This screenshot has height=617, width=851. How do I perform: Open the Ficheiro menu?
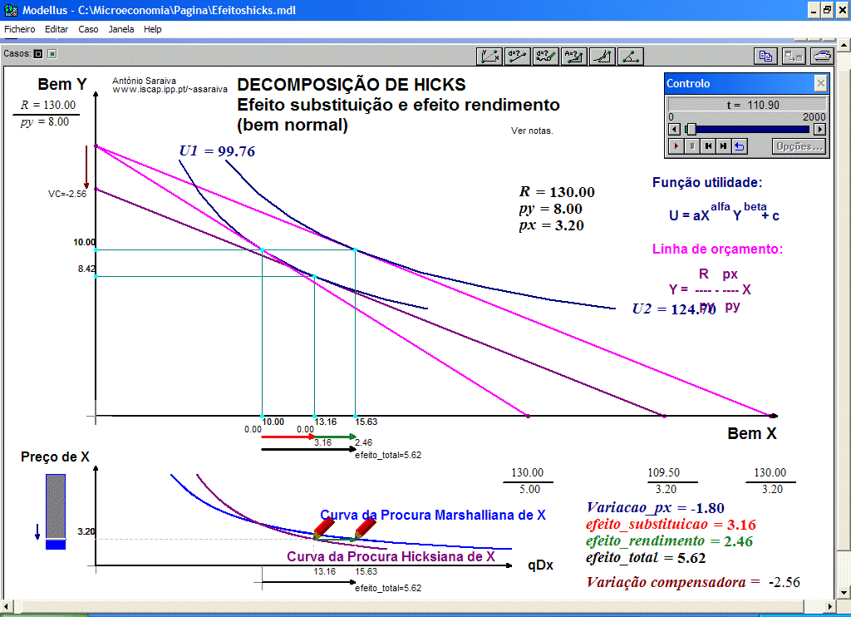click(20, 29)
